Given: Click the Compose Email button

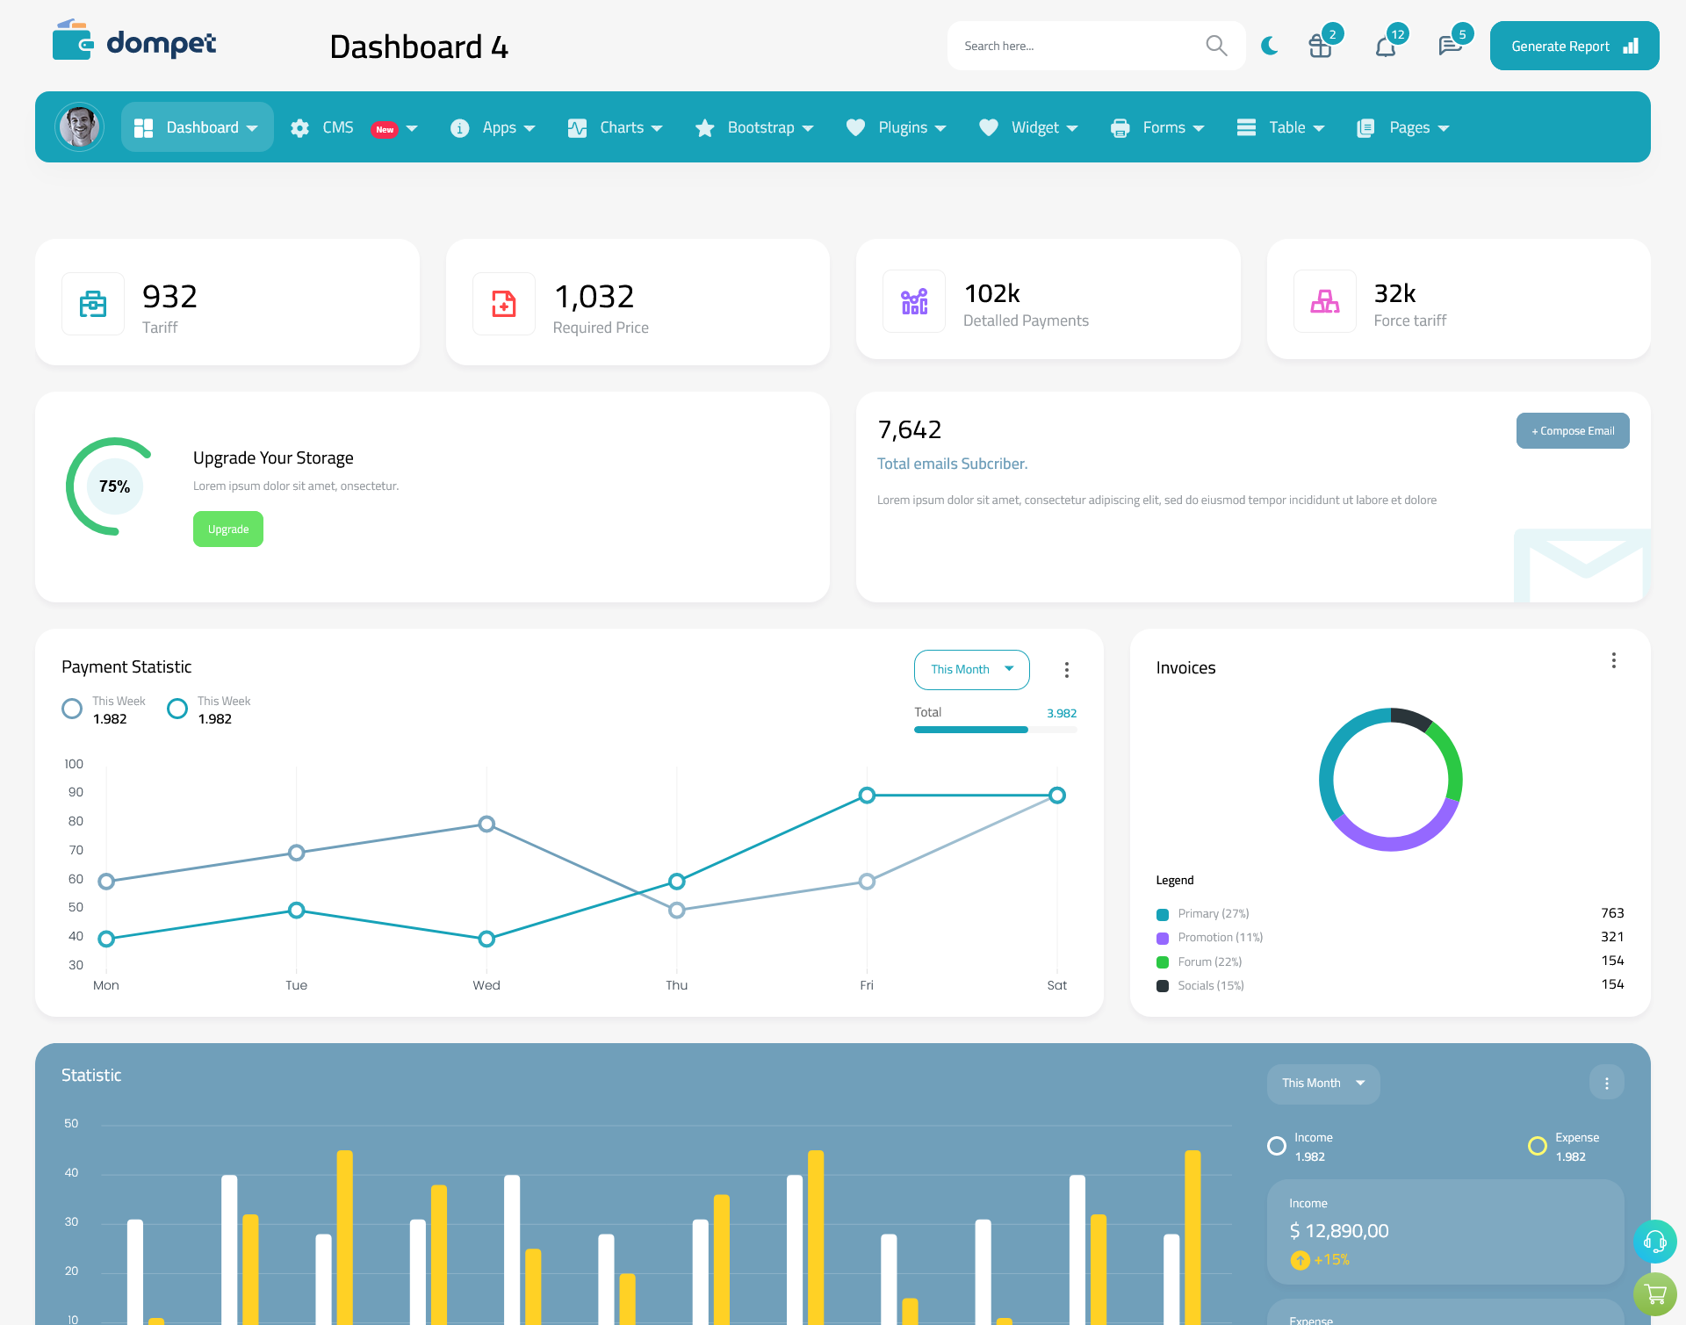Looking at the screenshot, I should 1571,429.
